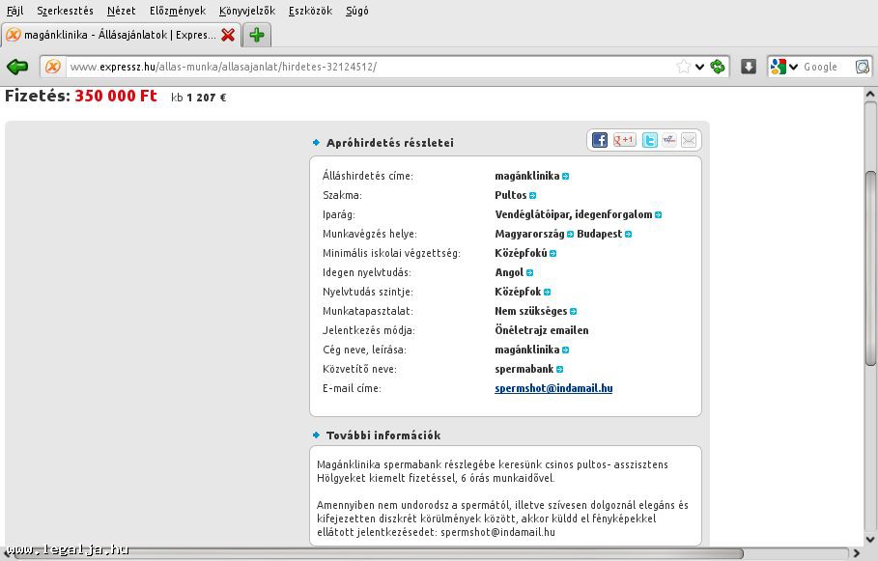Viewport: 878px width, 561px height.
Task: Click arrow icon after Nyelvtudás szintje Középfok
Action: pos(547,292)
